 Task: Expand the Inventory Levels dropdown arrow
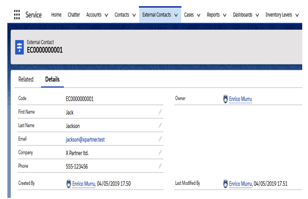click(x=297, y=15)
